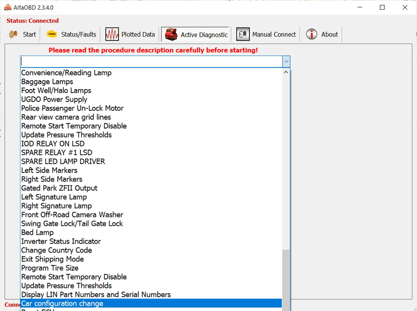Switch to the Plotted Data tab

(x=138, y=35)
